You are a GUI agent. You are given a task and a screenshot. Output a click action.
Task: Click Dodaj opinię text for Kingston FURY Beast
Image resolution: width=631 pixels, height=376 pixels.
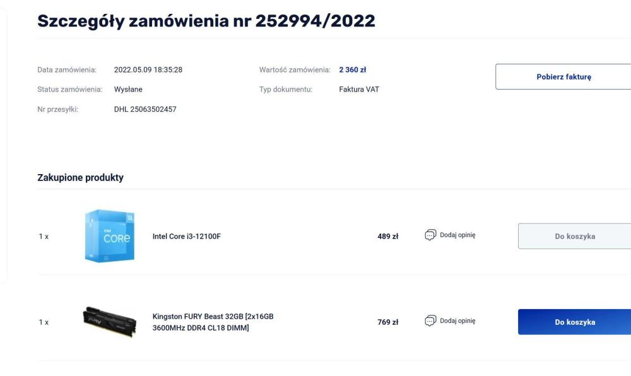457,321
